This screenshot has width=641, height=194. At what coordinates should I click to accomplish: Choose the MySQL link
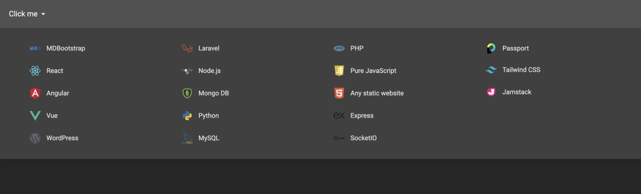click(x=209, y=138)
